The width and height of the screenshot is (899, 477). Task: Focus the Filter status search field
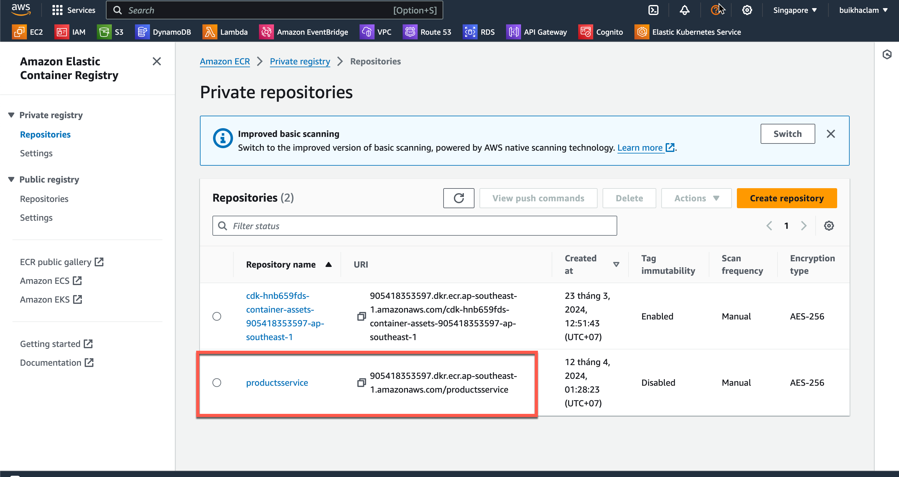pyautogui.click(x=415, y=226)
